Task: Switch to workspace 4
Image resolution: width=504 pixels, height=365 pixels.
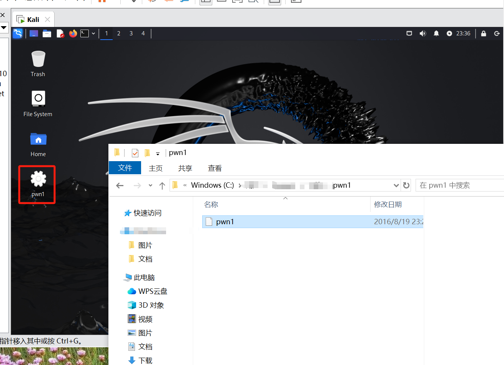Action: point(143,33)
